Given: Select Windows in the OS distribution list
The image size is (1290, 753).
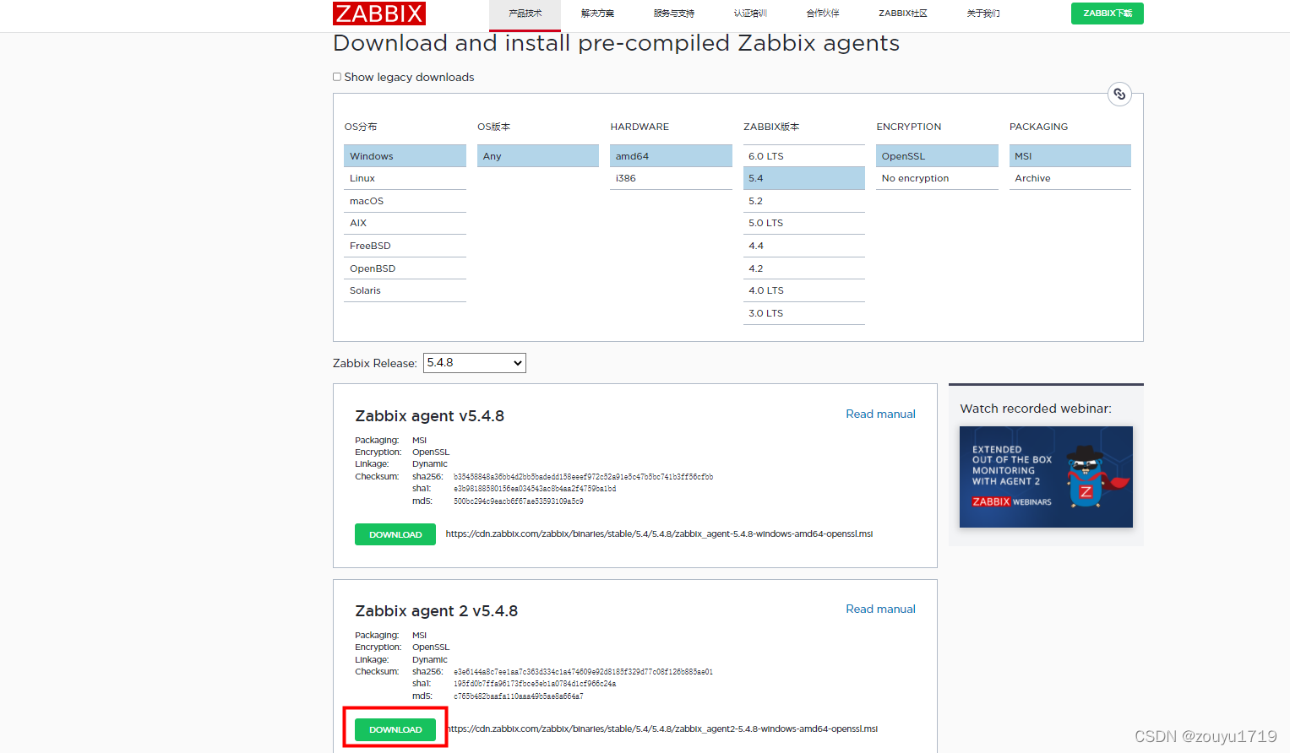Looking at the screenshot, I should [405, 156].
